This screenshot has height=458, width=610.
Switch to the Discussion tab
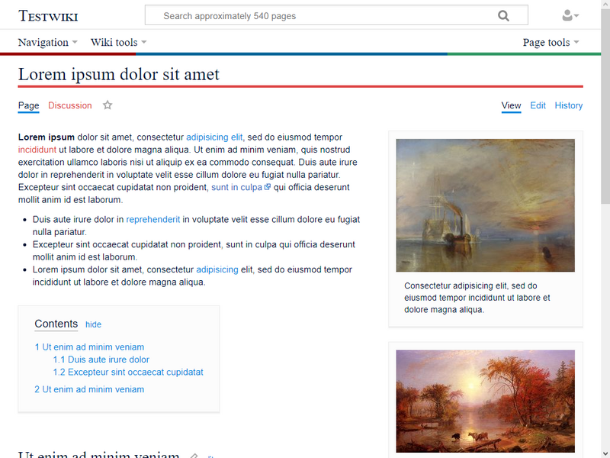[69, 105]
